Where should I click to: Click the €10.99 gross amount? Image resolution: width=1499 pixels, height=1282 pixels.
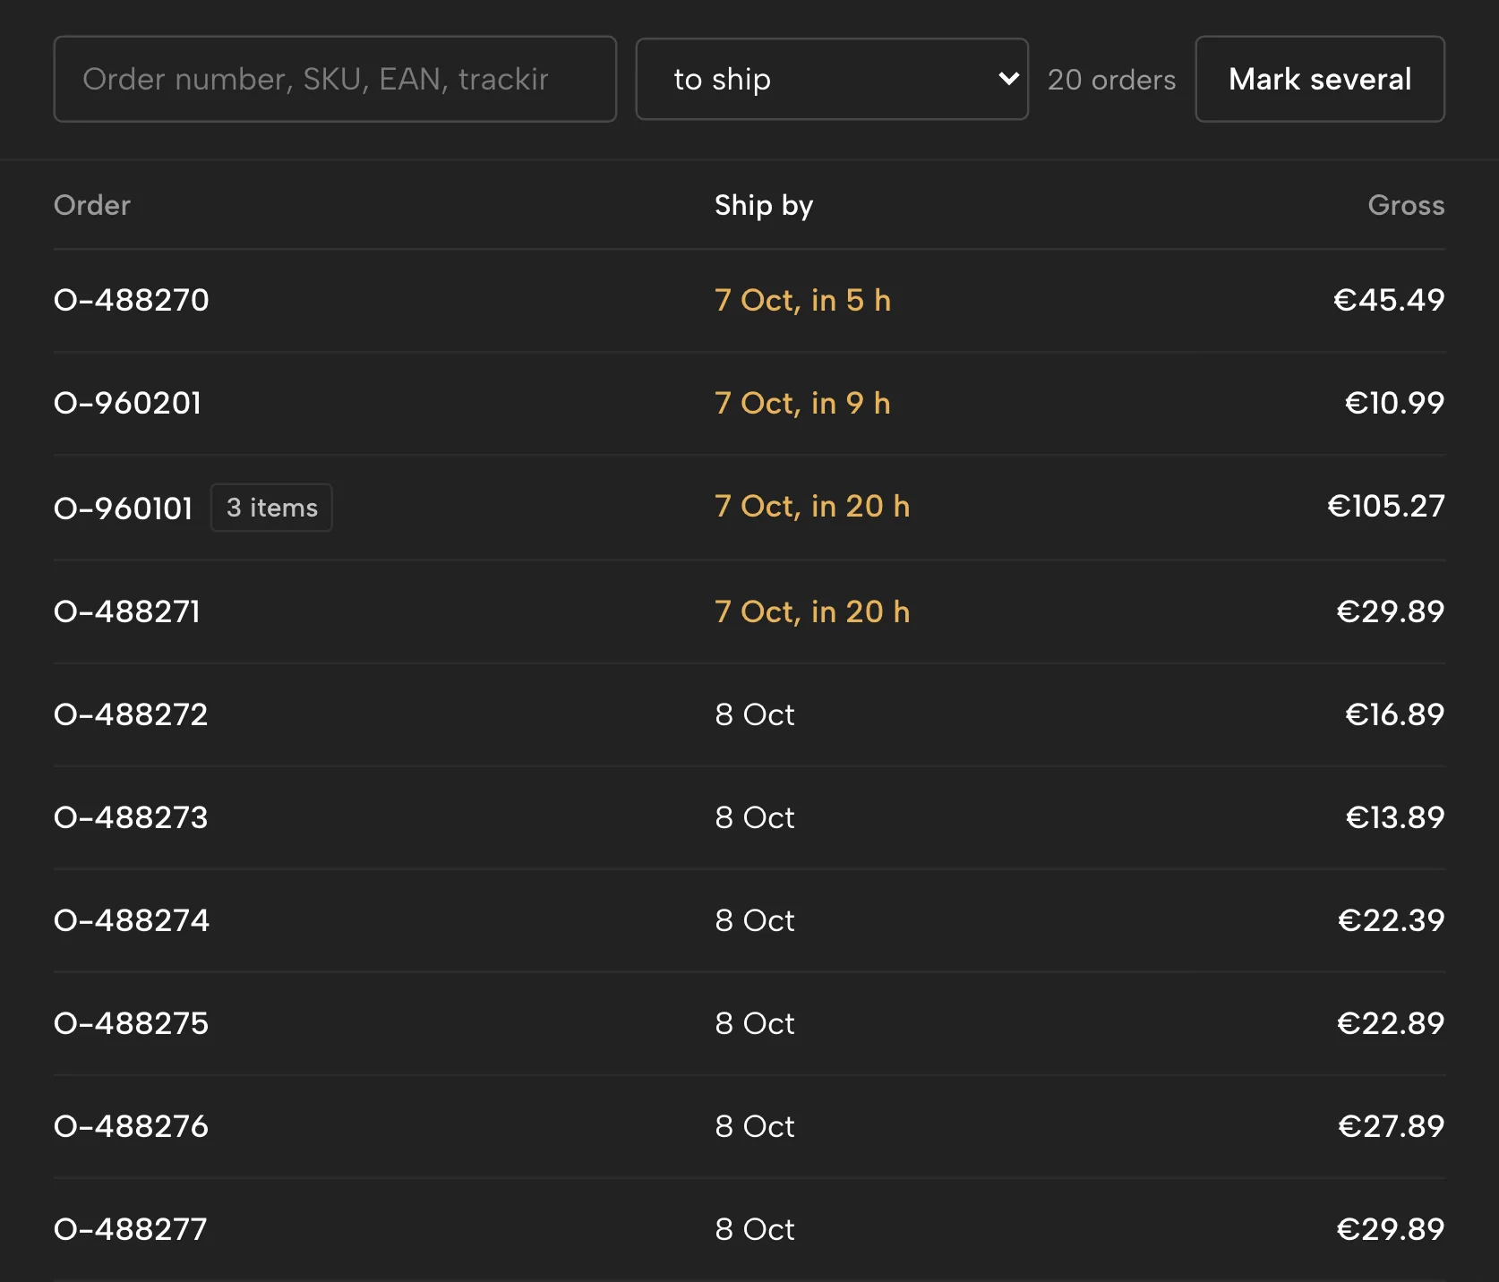[x=1394, y=403]
